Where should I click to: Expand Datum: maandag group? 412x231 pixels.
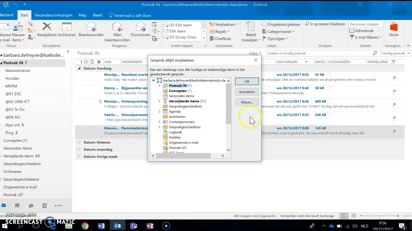click(x=79, y=150)
